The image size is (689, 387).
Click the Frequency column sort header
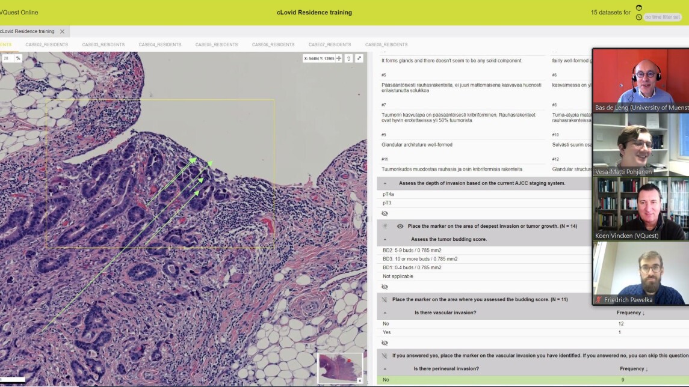tap(630, 312)
